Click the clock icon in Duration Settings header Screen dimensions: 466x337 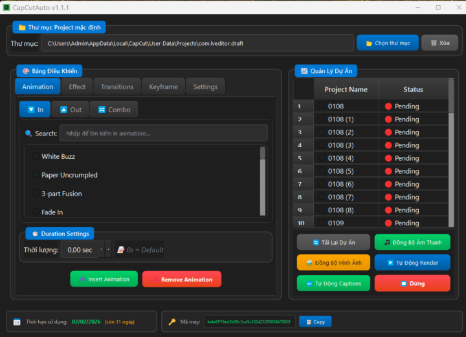(35, 234)
